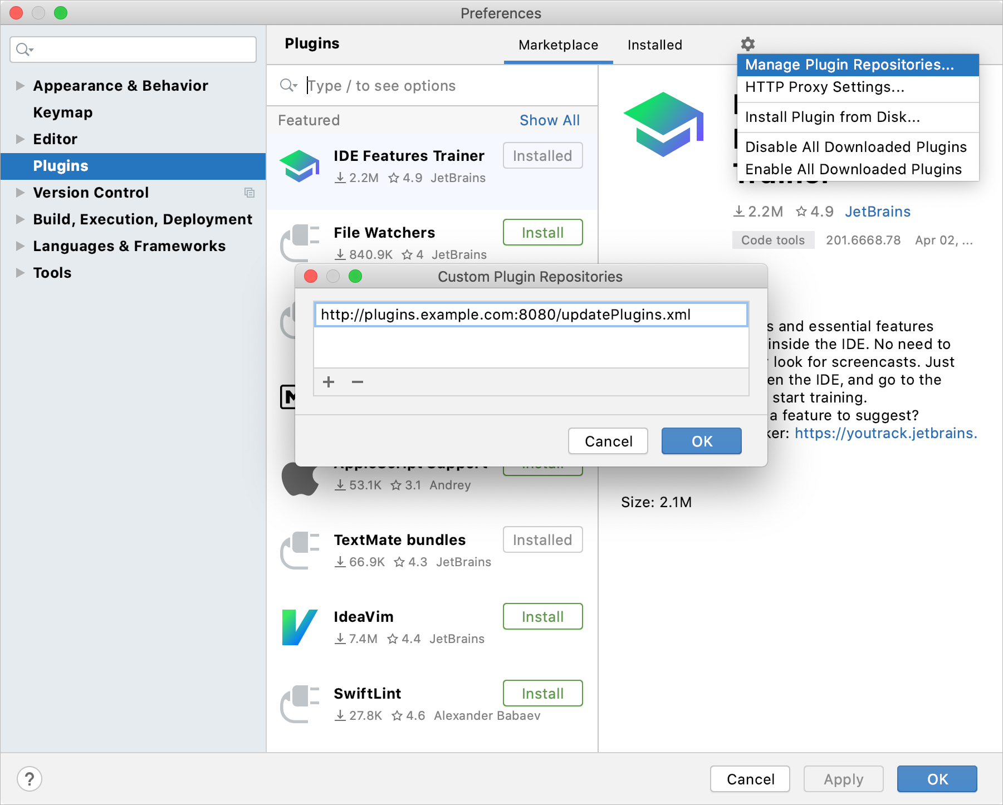Click Cancel in Custom Plugin Repositories dialog
1003x805 pixels.
(608, 441)
